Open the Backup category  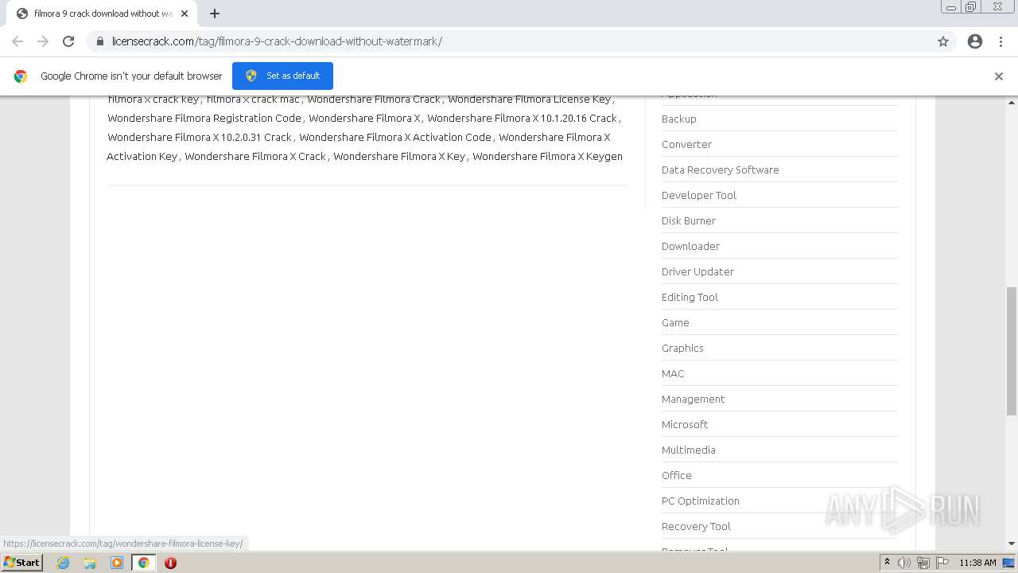[x=678, y=119]
